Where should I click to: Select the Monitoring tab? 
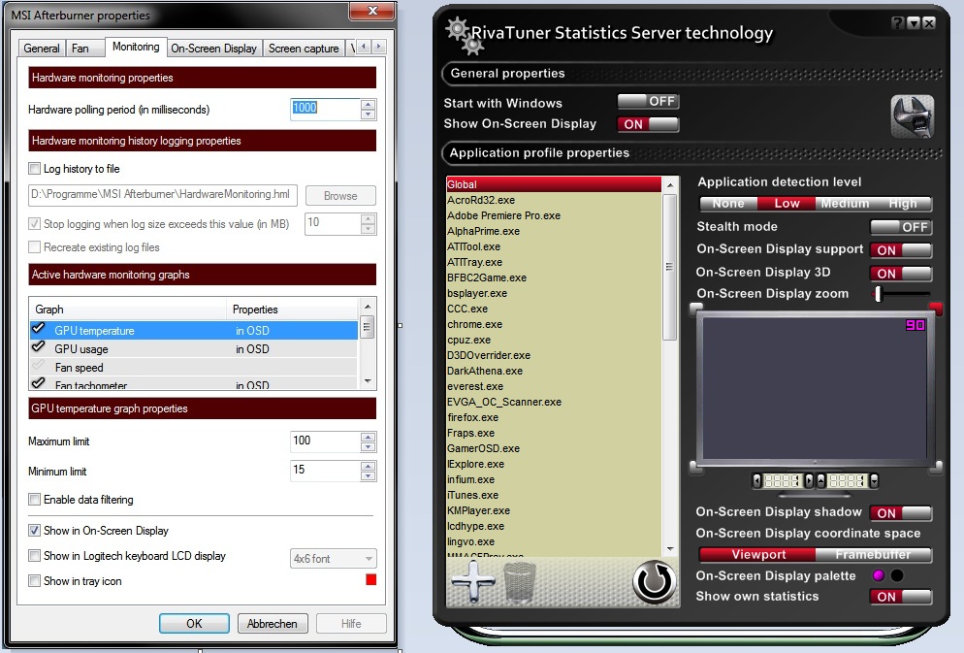coord(136,47)
